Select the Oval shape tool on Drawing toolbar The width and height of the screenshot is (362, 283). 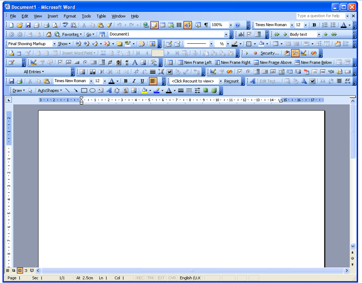(92, 90)
